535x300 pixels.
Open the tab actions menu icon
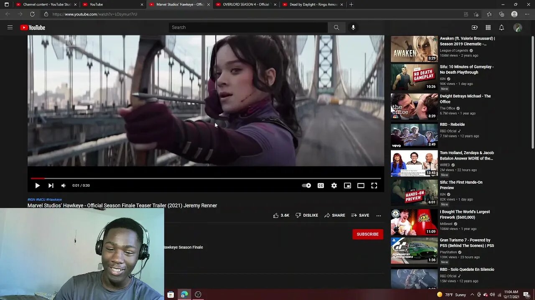pyautogui.click(x=6, y=4)
